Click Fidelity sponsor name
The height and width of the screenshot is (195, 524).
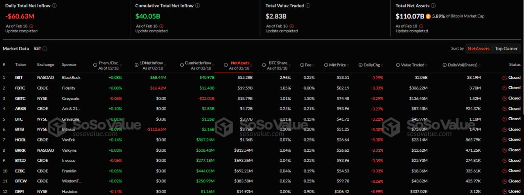click(69, 88)
